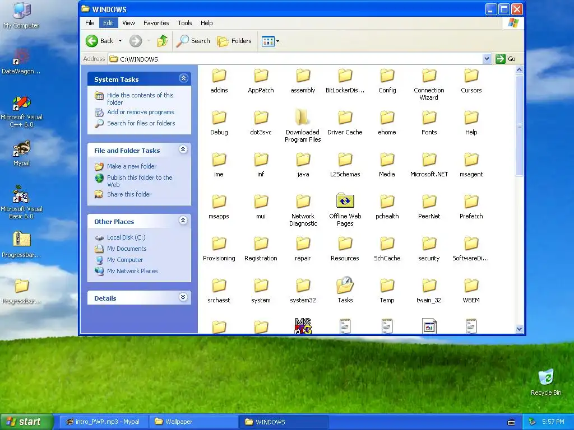Select the Network Diagnostic folder
574x430 pixels.
point(303,210)
